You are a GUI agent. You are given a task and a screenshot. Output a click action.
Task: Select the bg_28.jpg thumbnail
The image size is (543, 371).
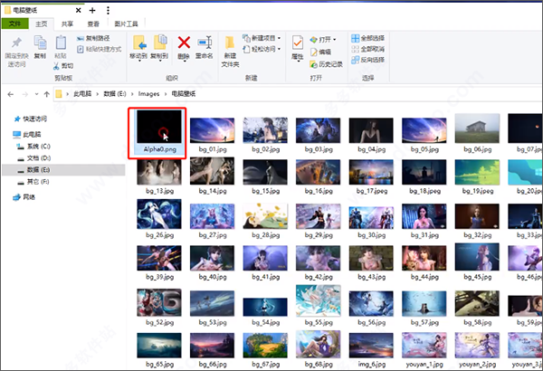point(265,216)
